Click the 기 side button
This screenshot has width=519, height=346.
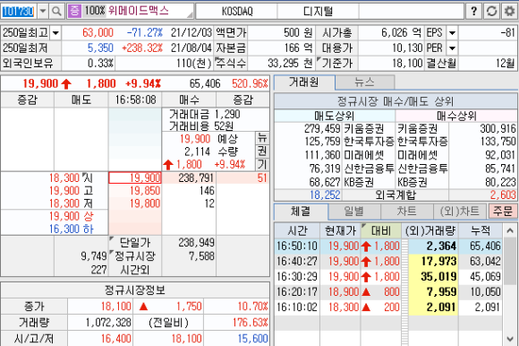click(262, 164)
